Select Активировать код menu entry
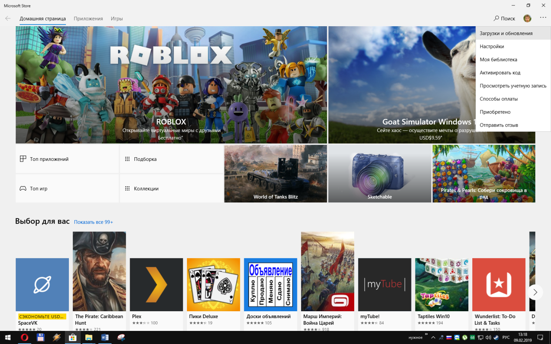Screen dimensions: 551x344 click(513, 72)
